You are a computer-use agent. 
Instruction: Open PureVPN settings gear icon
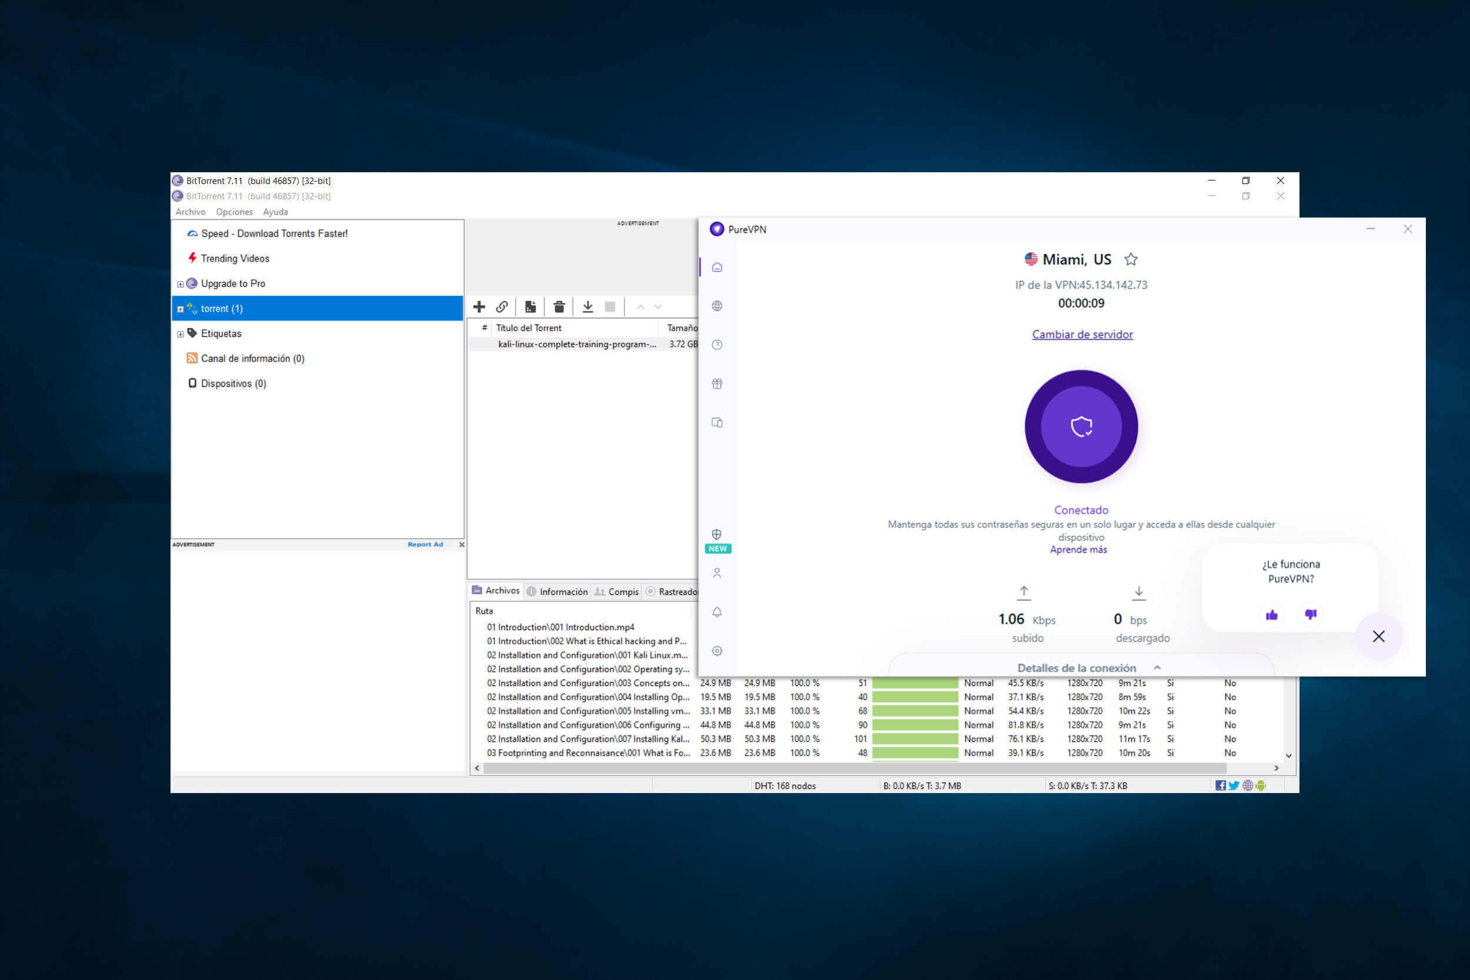[x=717, y=651]
